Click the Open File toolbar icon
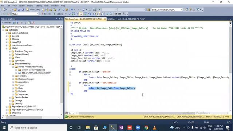 [15, 10]
